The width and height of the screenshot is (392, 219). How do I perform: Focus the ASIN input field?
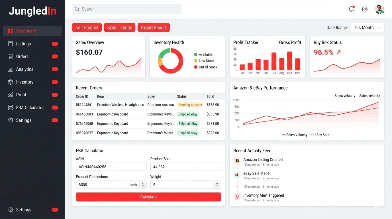pyautogui.click(x=111, y=167)
